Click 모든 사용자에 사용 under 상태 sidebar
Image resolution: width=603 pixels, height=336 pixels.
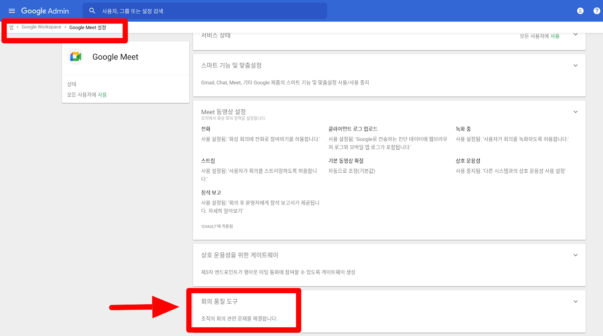tap(87, 95)
